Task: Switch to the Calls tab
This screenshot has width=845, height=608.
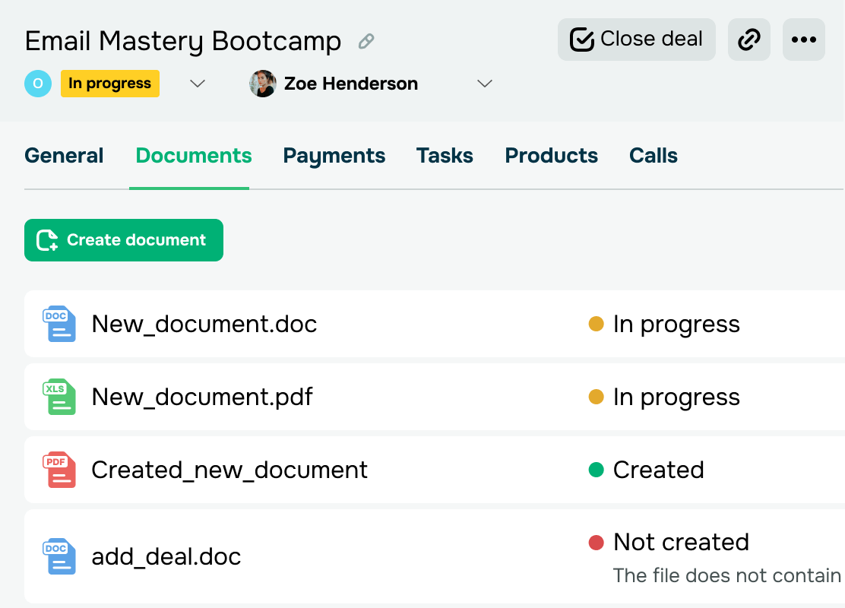Action: click(654, 156)
